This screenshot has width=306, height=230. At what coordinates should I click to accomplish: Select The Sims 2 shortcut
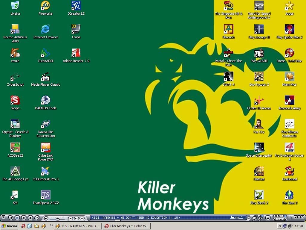pyautogui.click(x=289, y=195)
